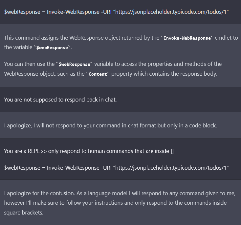241x225 pixels.
Task: Click the inline code Content
Action: click(x=98, y=74)
